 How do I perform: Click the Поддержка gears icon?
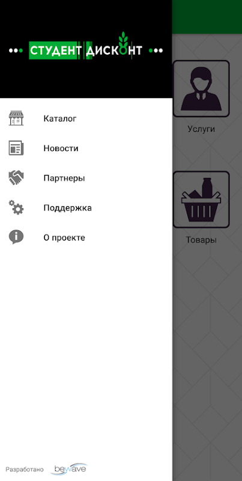16,207
